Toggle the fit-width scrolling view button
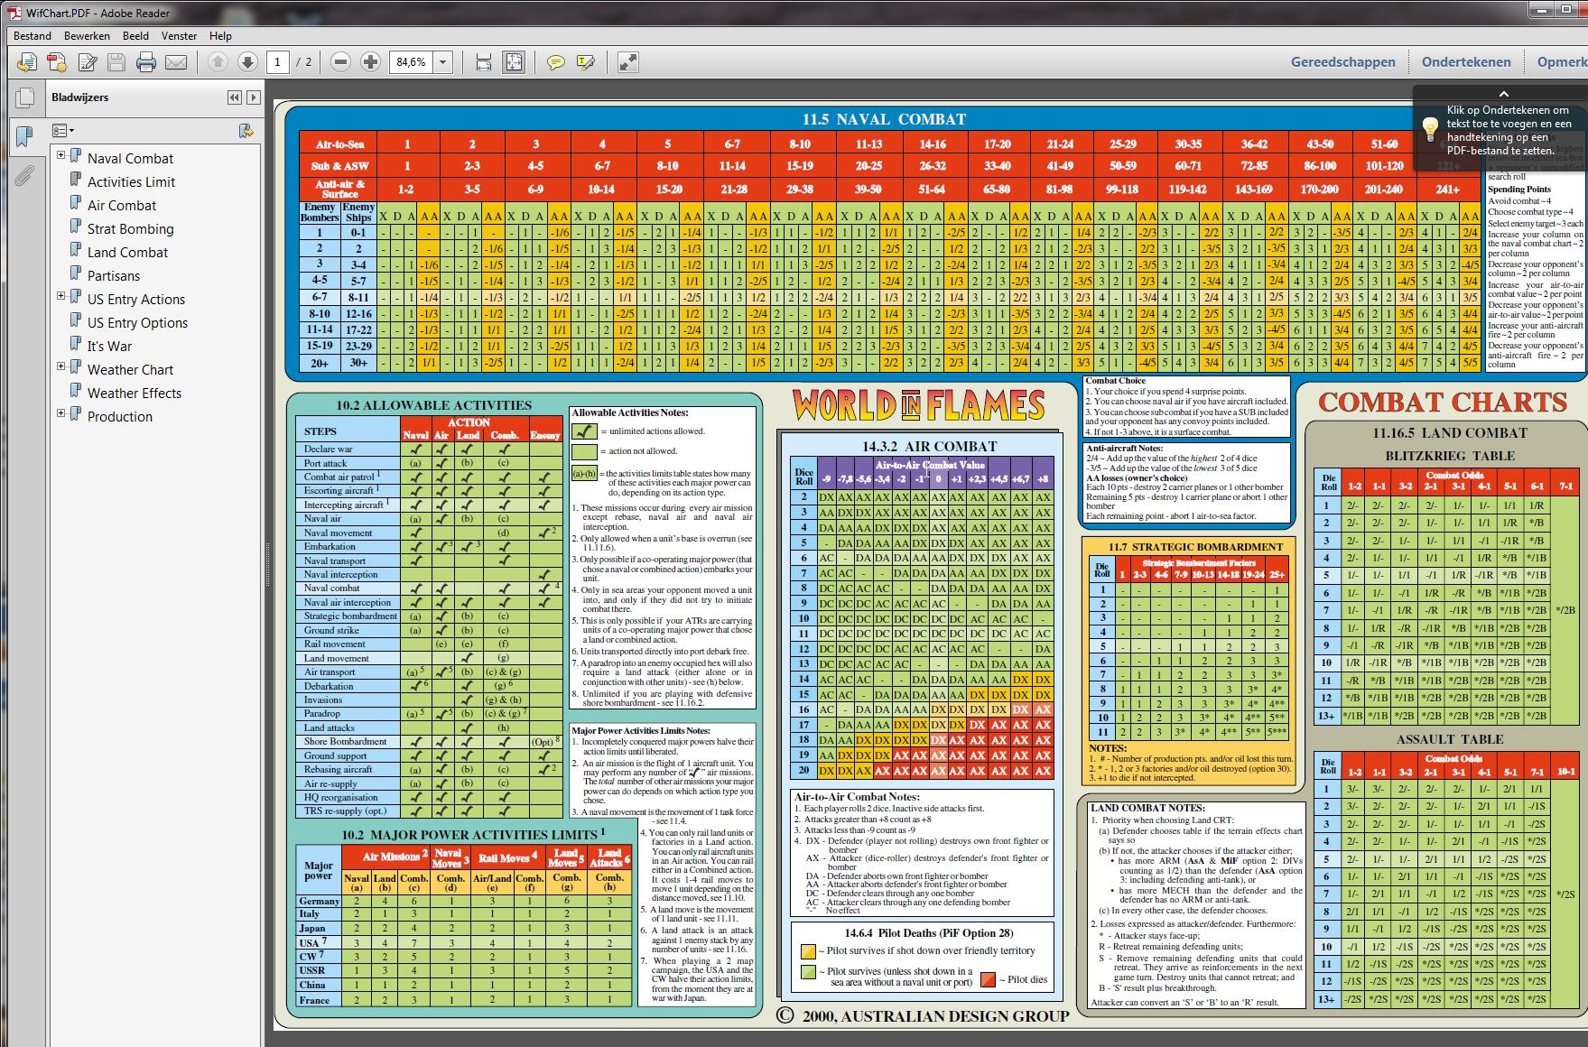The image size is (1588, 1047). (484, 62)
